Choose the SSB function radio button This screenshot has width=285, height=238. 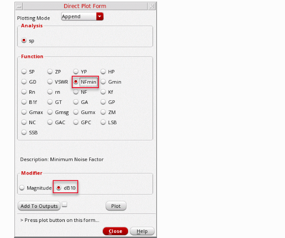coord(24,132)
